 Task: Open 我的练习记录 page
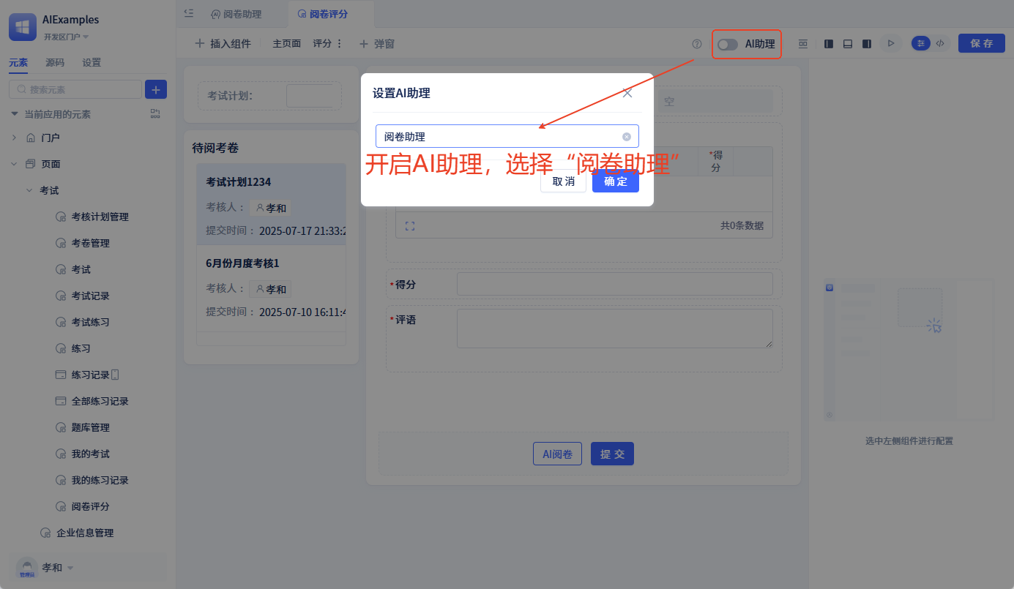pyautogui.click(x=100, y=480)
